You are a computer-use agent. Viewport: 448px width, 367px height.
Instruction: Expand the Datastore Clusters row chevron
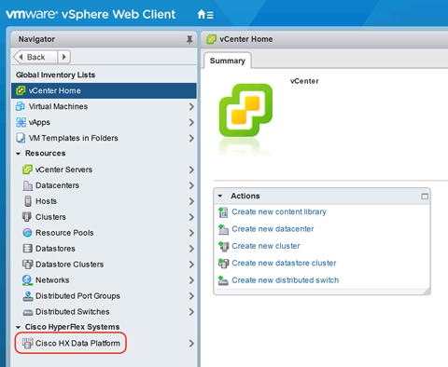191,265
